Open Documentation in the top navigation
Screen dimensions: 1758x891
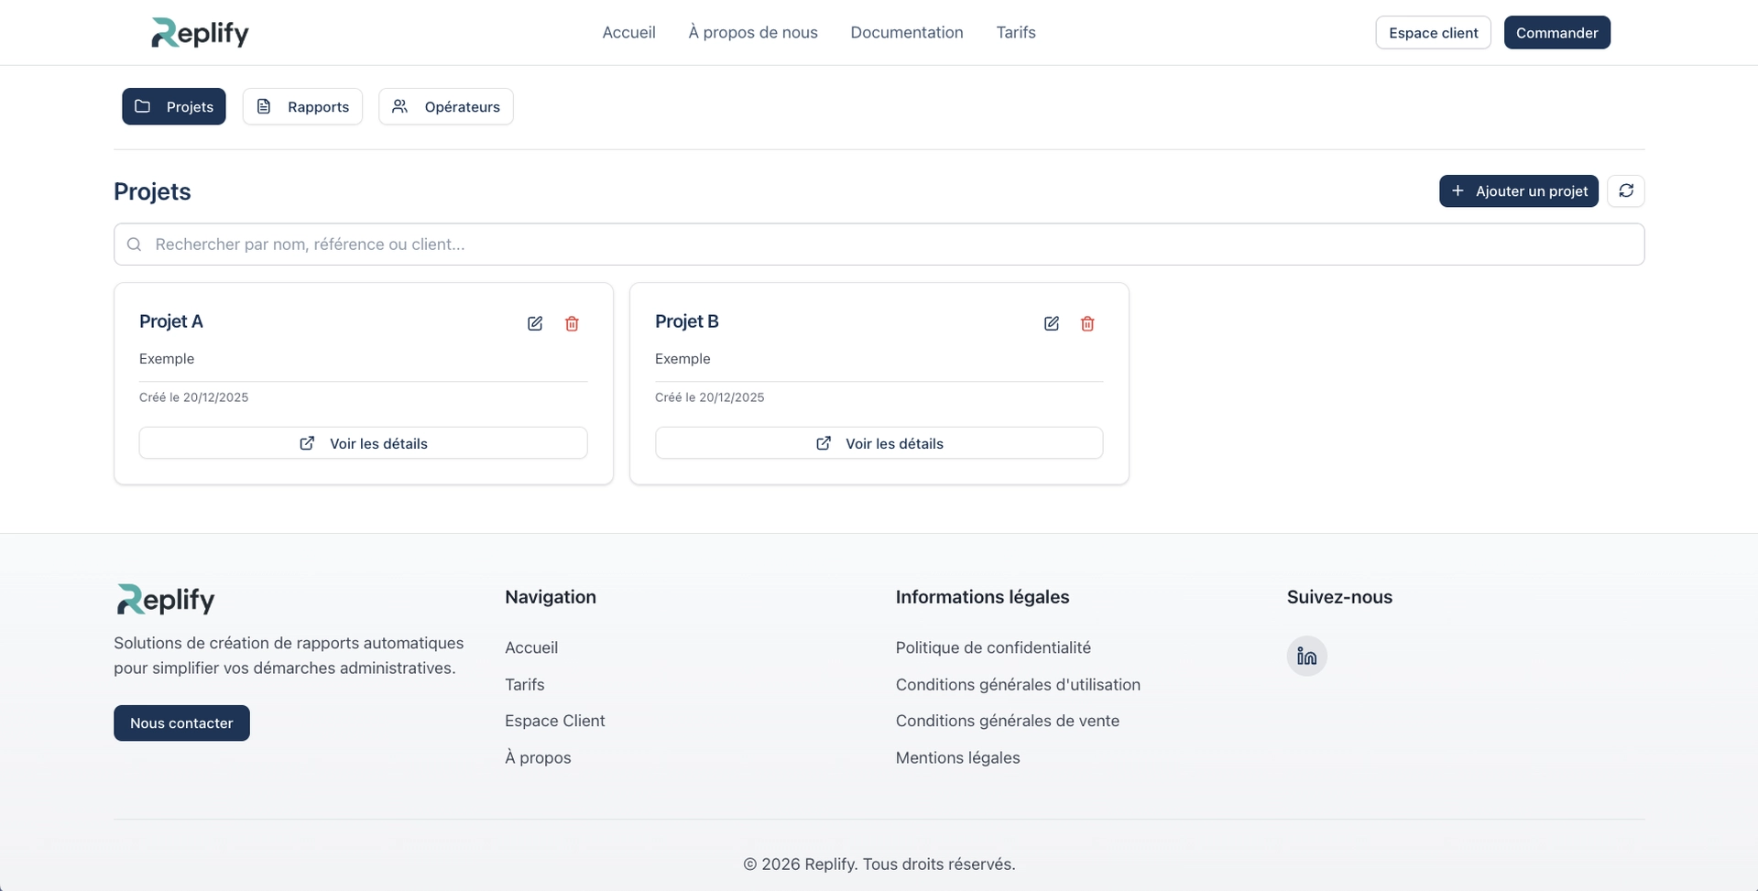906,33
